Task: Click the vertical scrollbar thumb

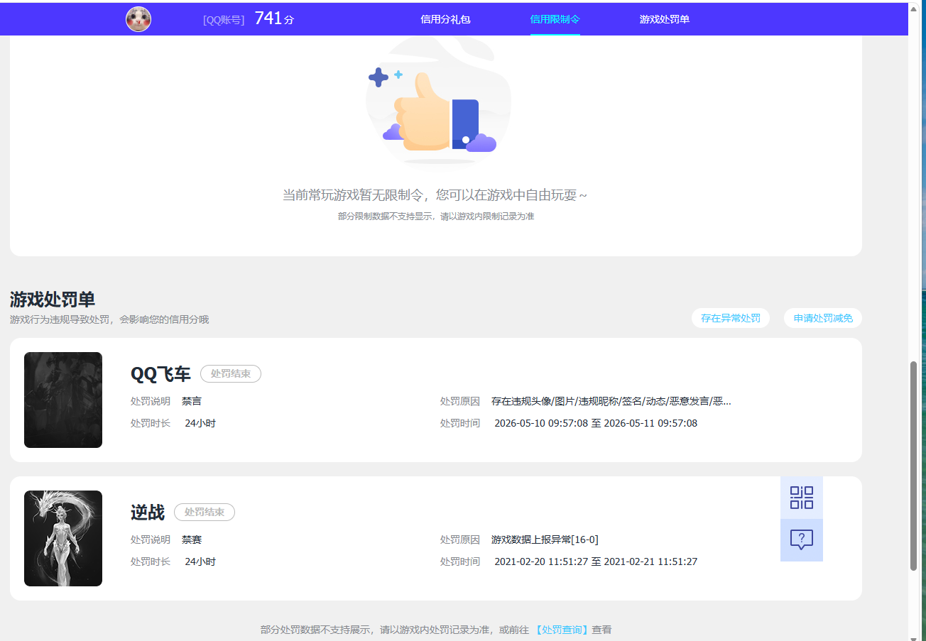Action: pyautogui.click(x=914, y=466)
